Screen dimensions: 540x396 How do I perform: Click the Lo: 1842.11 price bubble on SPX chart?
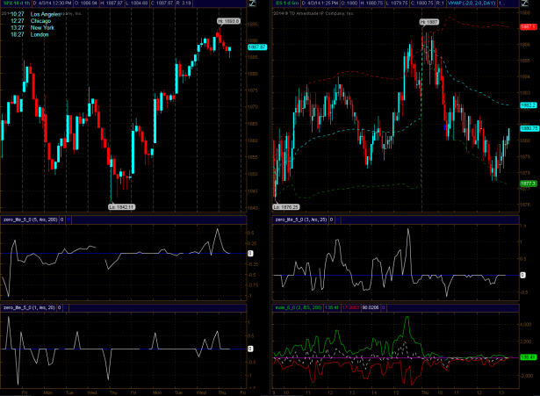122,207
